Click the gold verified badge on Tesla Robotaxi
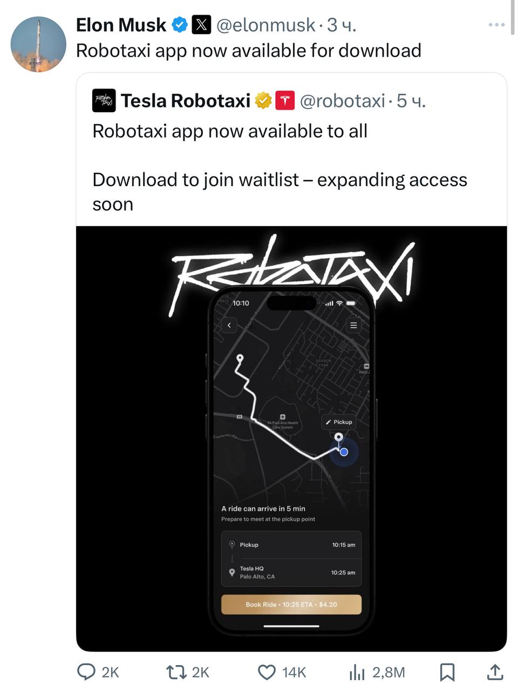Image resolution: width=518 pixels, height=691 pixels. [263, 100]
